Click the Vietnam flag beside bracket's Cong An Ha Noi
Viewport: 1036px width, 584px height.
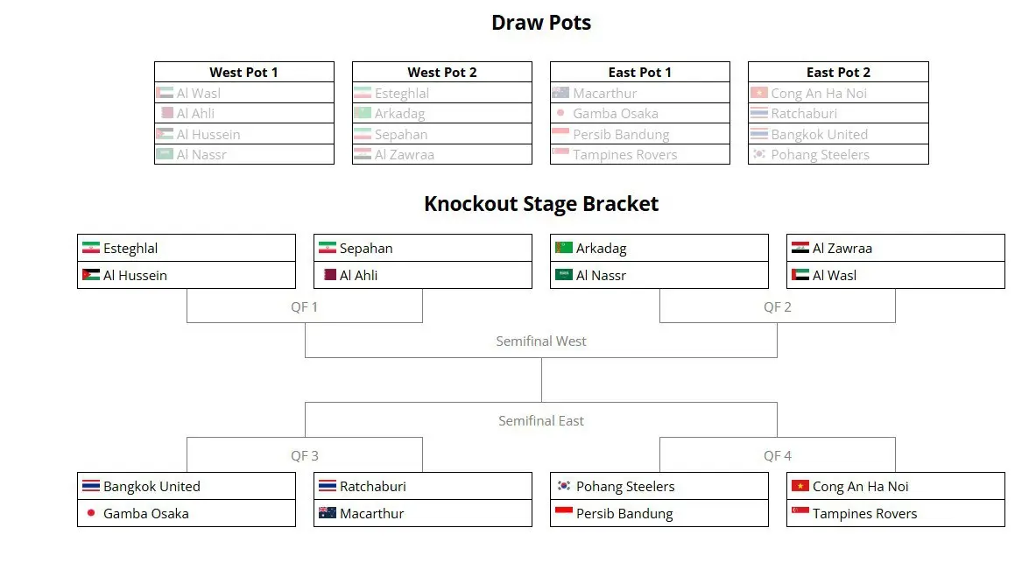click(x=800, y=486)
